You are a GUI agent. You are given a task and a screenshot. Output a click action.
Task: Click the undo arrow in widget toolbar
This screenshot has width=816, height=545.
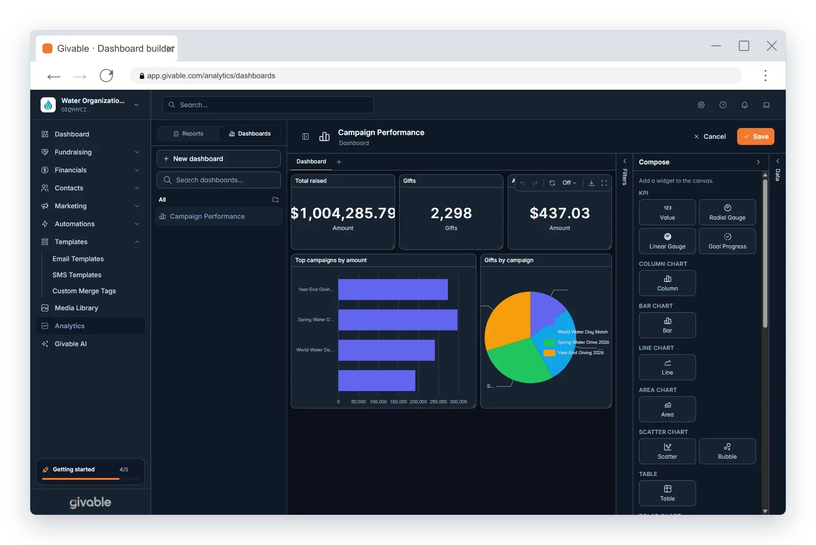tap(523, 183)
